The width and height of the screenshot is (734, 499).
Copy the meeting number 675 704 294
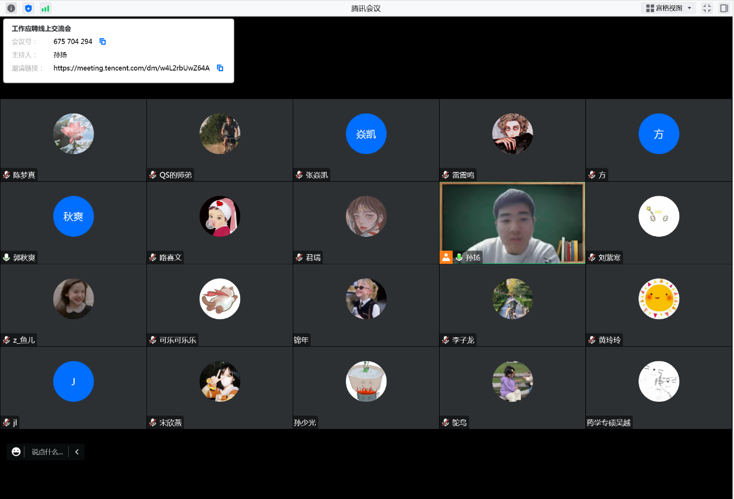tap(103, 42)
